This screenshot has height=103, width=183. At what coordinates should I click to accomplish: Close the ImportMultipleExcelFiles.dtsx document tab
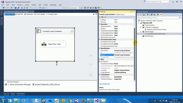click(33, 11)
